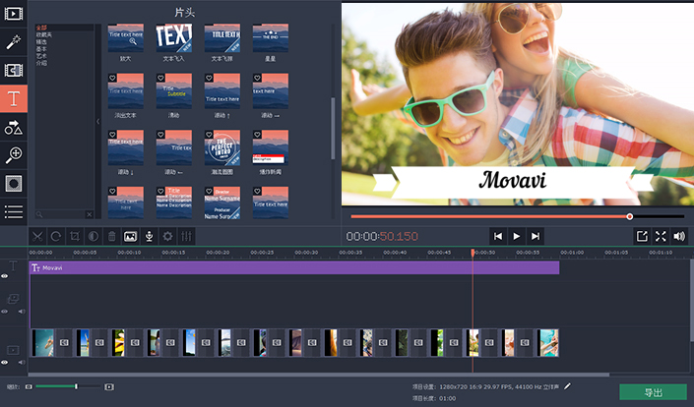Open the more tools list in sidebar

point(14,210)
